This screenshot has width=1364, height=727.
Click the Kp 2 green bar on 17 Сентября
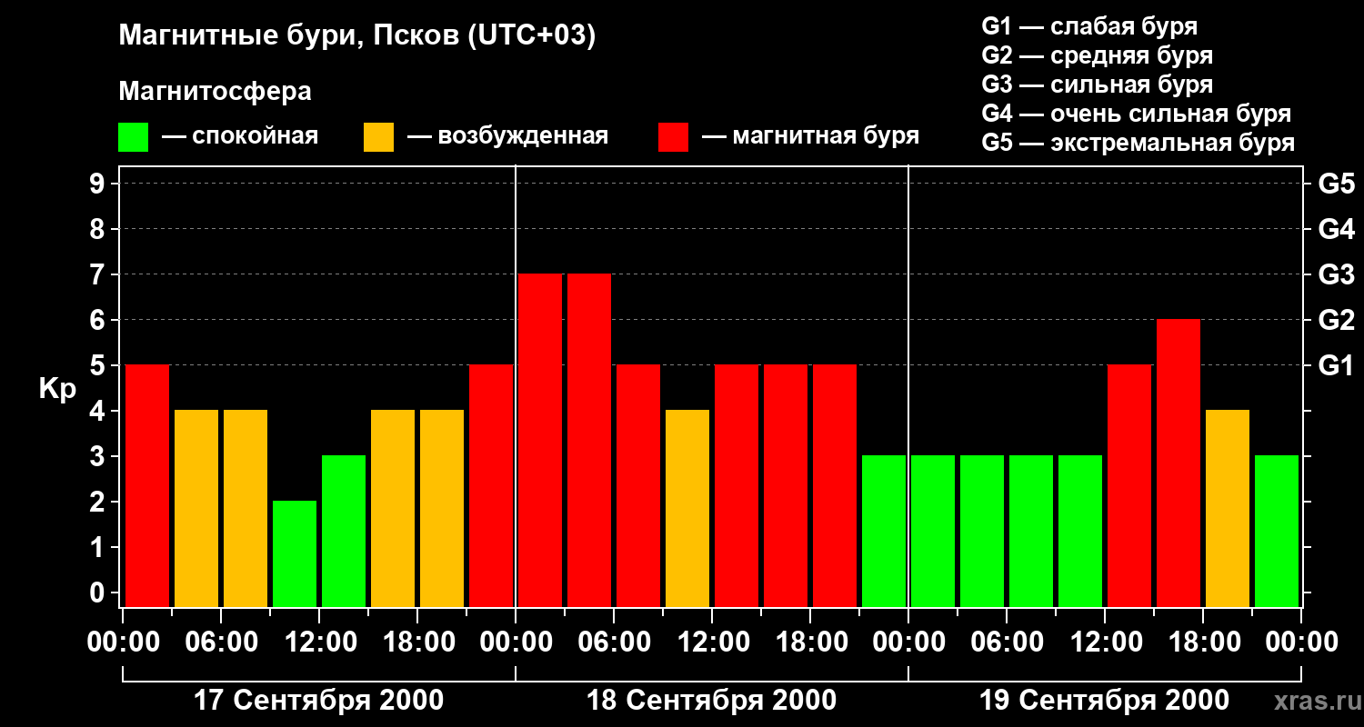[x=295, y=553]
